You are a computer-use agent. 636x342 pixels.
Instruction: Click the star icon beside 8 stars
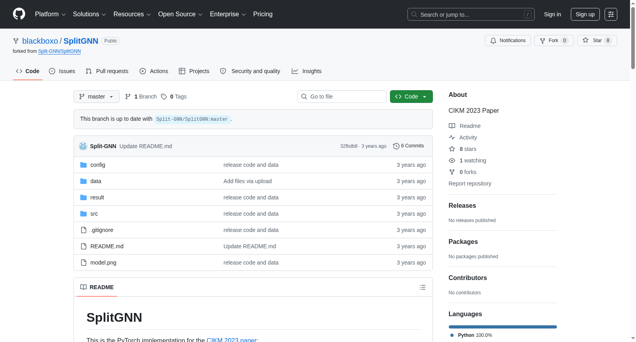(452, 149)
